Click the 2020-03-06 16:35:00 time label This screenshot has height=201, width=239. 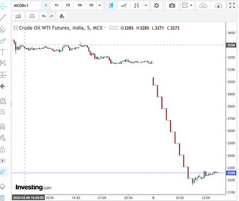click(28, 198)
